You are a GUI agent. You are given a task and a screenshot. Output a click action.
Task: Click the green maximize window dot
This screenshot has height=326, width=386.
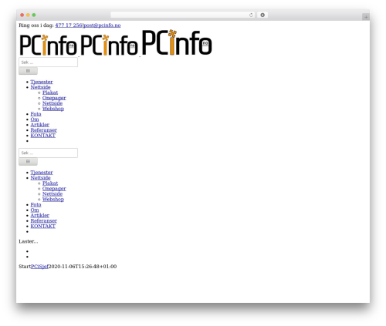(34, 15)
